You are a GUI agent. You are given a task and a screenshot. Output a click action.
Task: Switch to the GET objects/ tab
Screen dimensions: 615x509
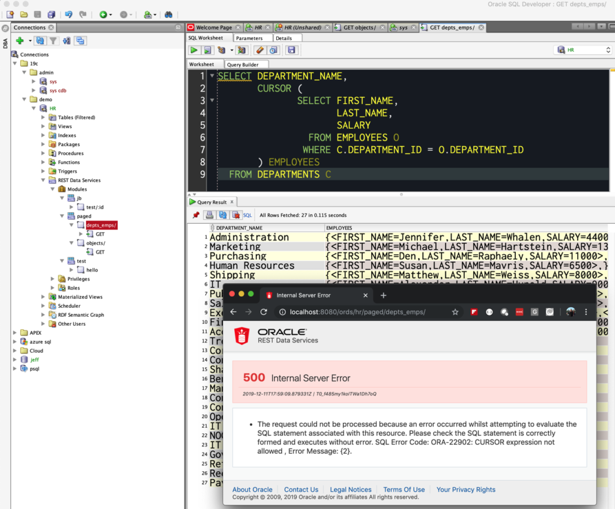[x=360, y=28]
